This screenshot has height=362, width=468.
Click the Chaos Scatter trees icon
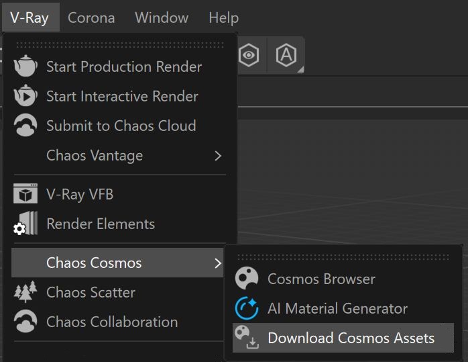pyautogui.click(x=25, y=291)
